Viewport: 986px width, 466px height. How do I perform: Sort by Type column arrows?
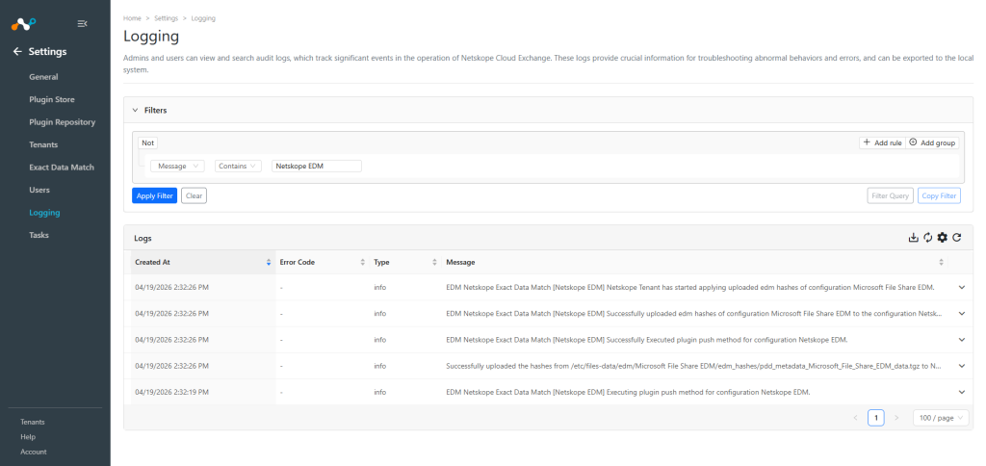[x=434, y=262]
